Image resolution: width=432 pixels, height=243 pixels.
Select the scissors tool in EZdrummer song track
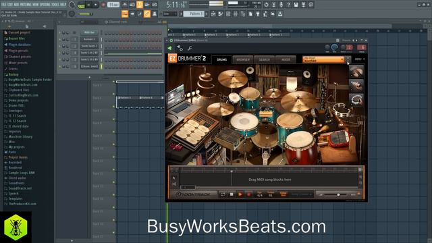click(x=174, y=184)
